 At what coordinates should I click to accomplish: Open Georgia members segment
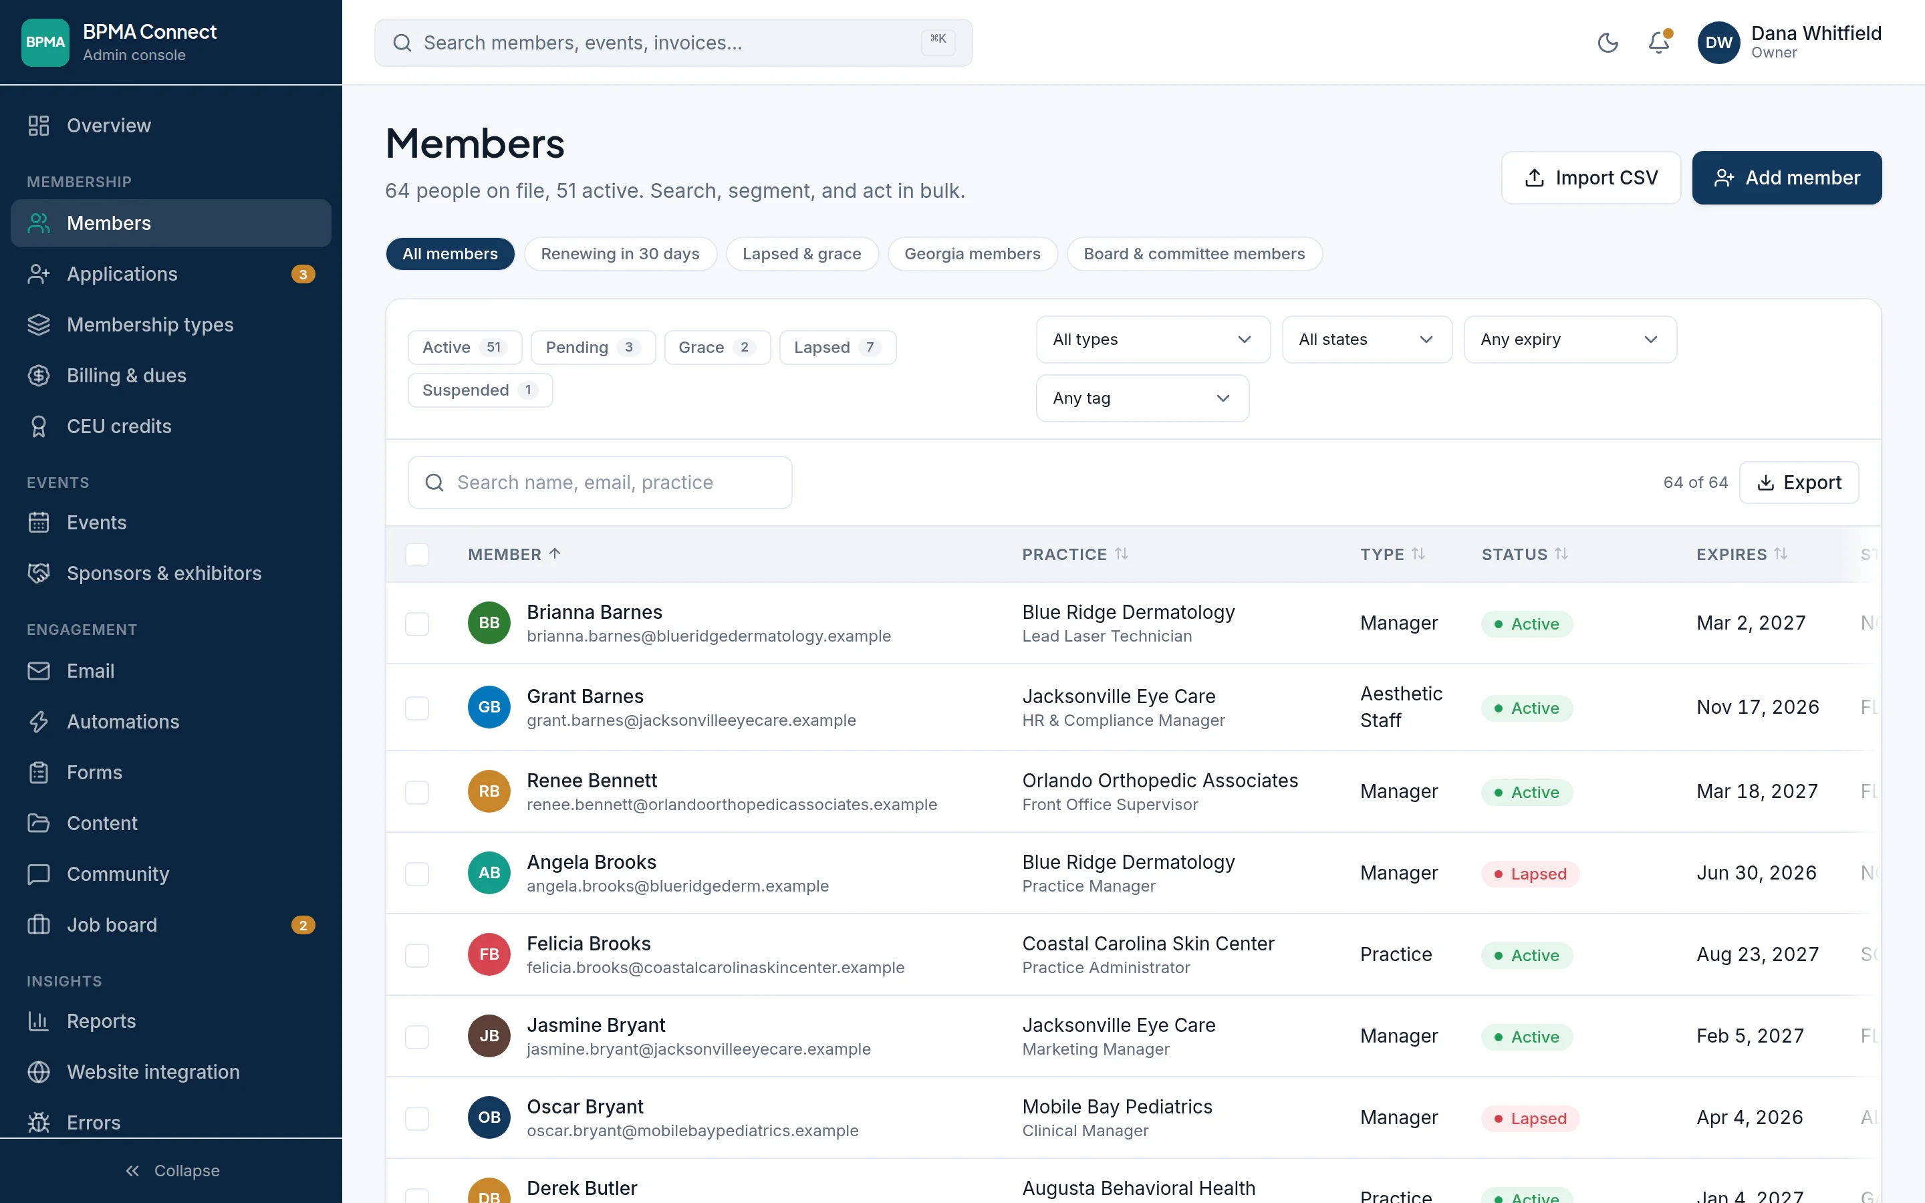pos(972,254)
